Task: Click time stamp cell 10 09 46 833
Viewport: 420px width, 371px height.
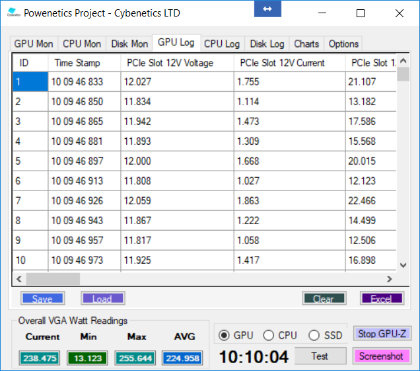Action: pos(85,81)
